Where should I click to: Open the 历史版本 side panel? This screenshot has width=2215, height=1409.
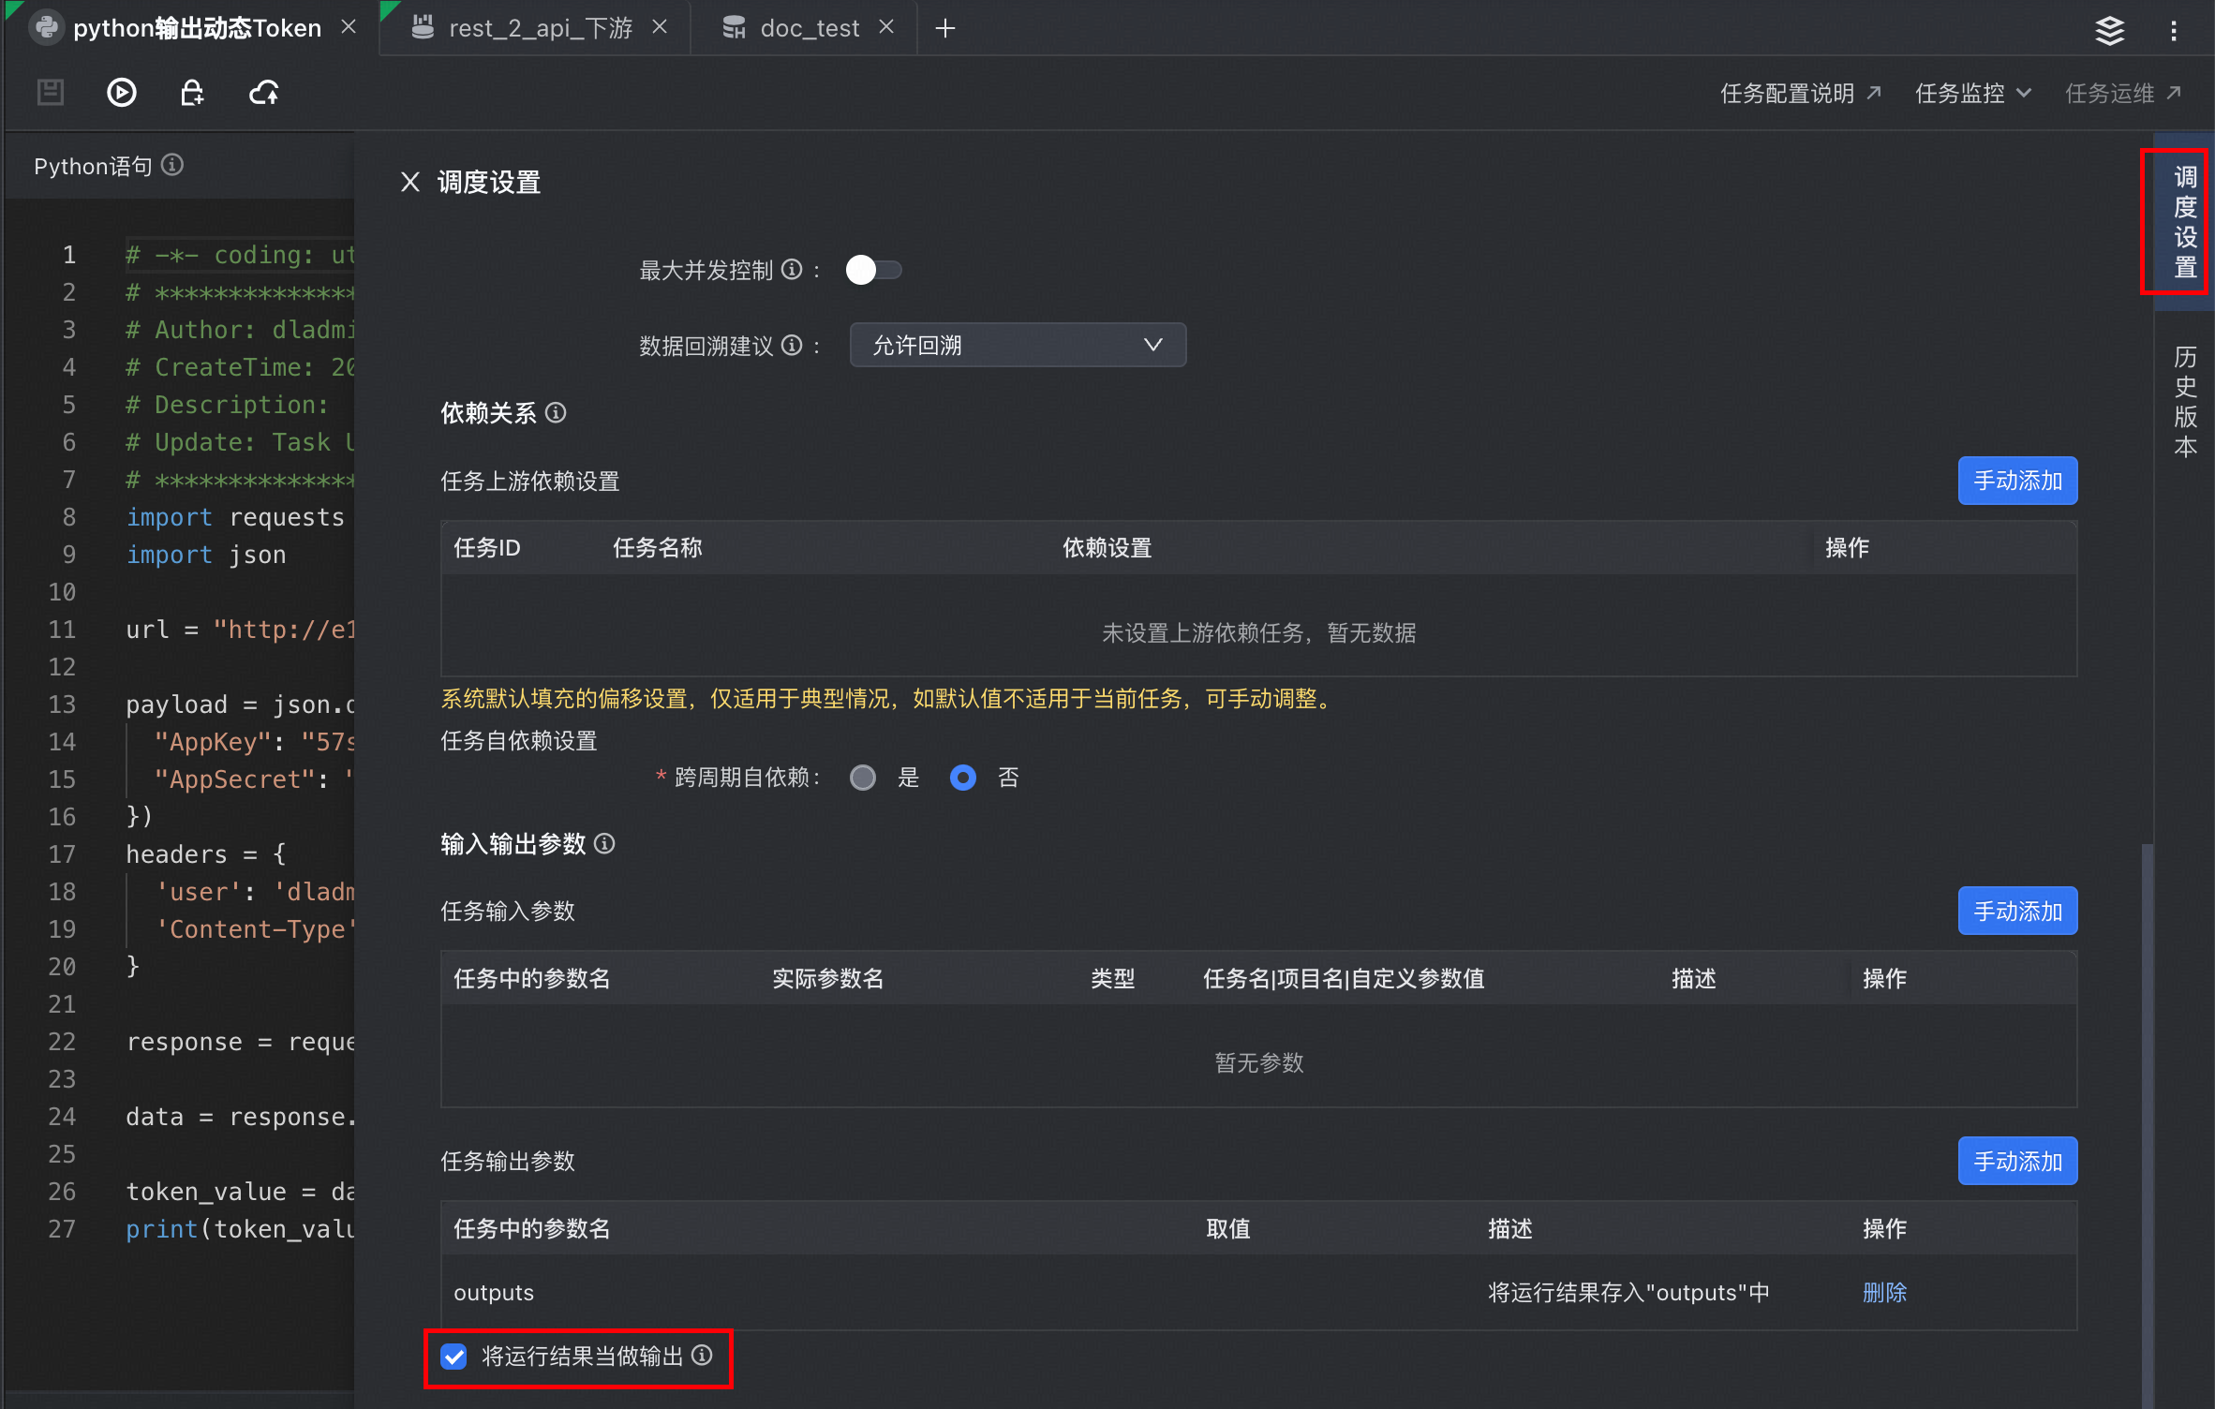(x=2185, y=401)
